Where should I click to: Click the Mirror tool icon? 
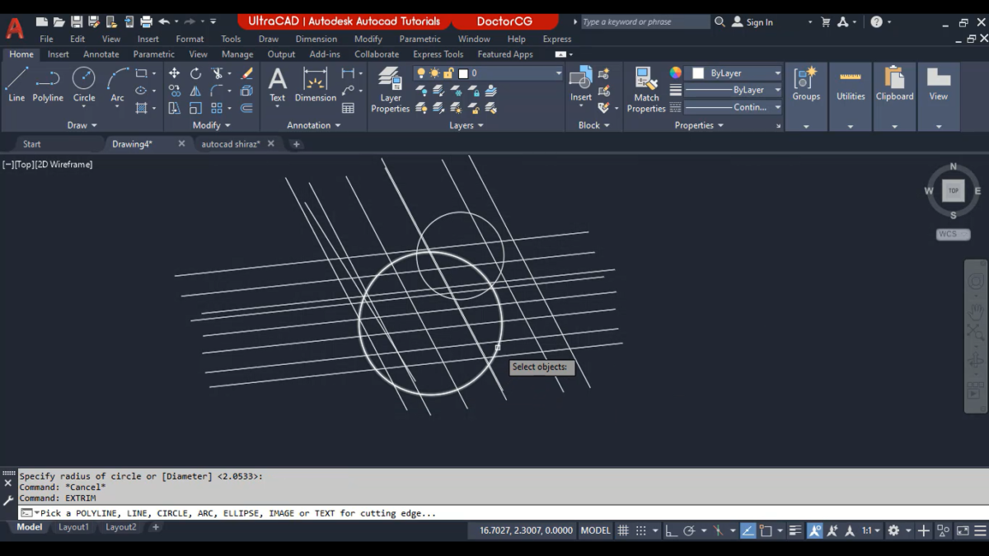(195, 91)
